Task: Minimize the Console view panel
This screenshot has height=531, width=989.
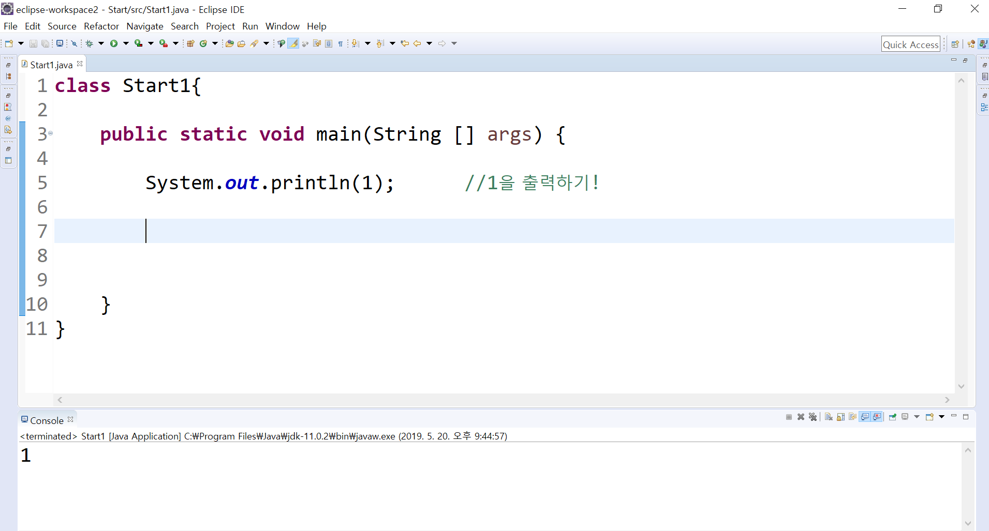Action: tap(954, 416)
